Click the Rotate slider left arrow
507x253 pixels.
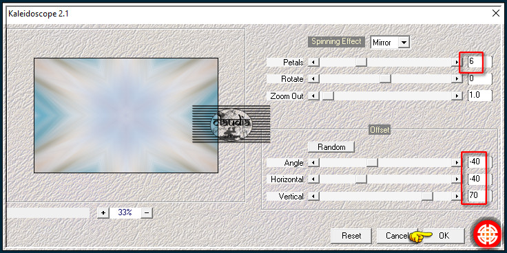(x=313, y=79)
